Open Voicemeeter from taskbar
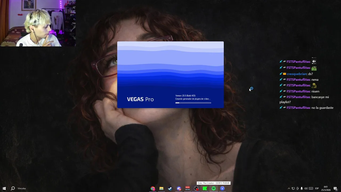Viewport: 341px width, 192px height. point(188,189)
